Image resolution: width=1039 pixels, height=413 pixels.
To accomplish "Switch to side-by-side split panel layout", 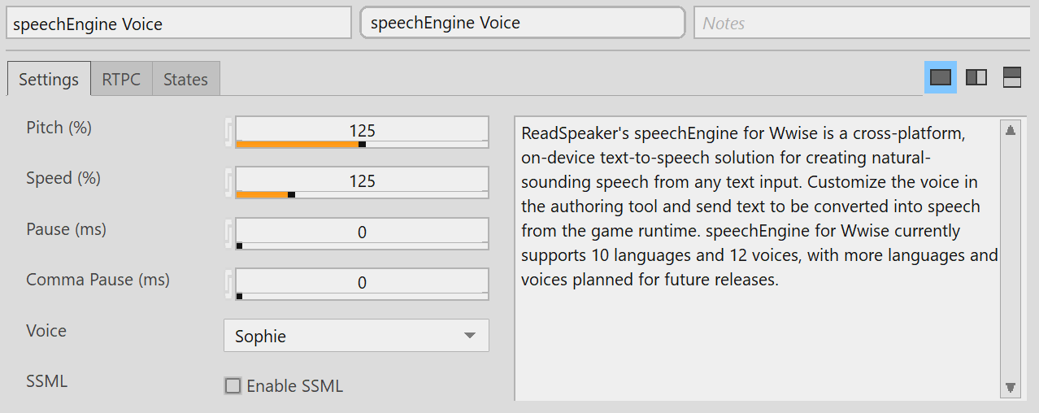I will pyautogui.click(x=976, y=77).
